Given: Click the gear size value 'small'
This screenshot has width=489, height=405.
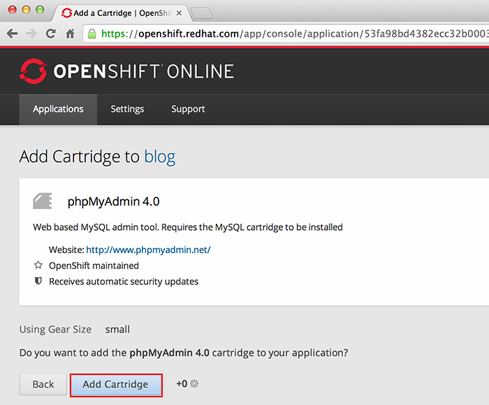Looking at the screenshot, I should coord(117,329).
